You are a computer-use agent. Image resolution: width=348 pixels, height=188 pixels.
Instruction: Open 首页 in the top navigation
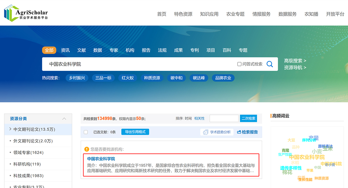point(162,14)
